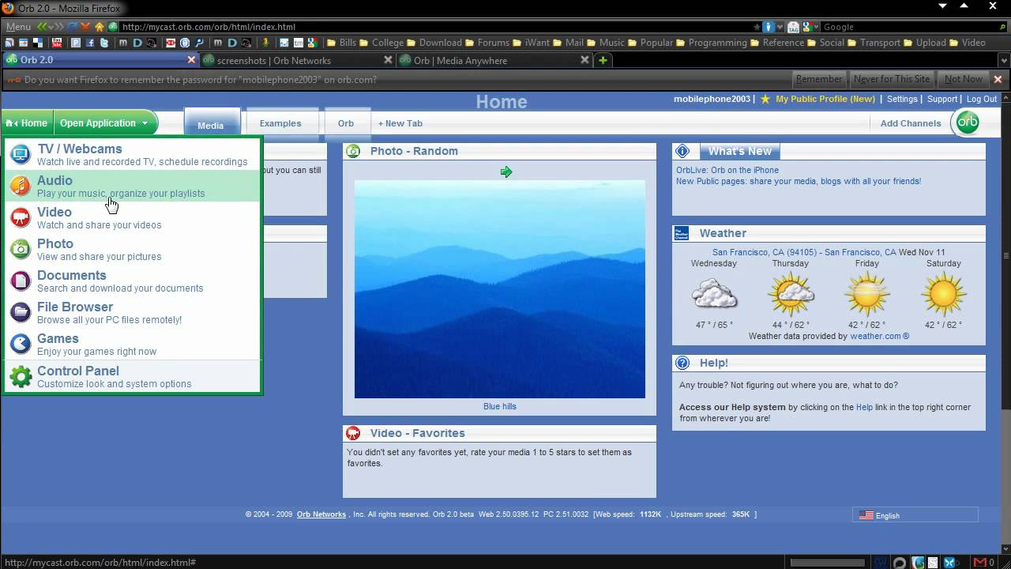Click the Log Out link

[x=982, y=99]
